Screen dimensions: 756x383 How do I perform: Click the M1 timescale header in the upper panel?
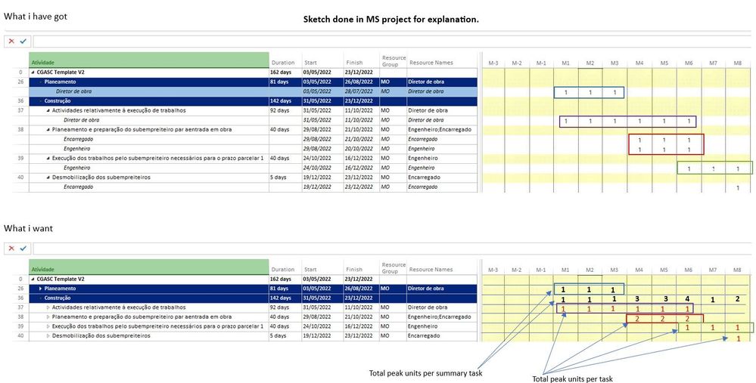pos(565,63)
